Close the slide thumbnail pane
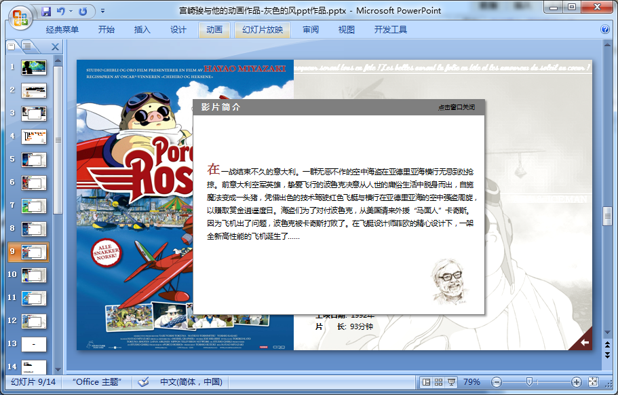This screenshot has height=395, width=618. (55, 47)
